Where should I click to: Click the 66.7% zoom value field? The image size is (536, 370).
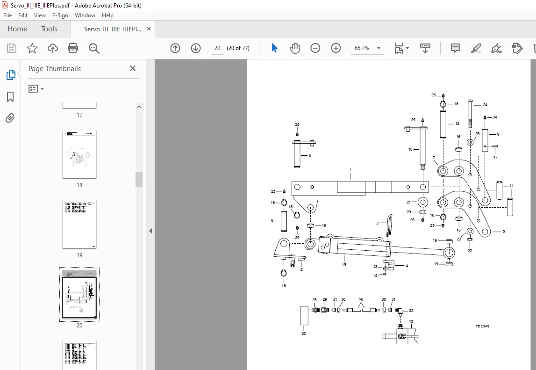coord(362,48)
